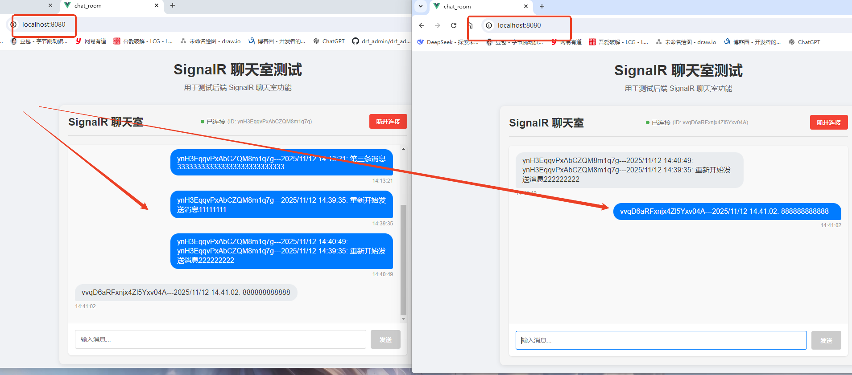The height and width of the screenshot is (375, 852).
Task: Open 吾爱破解 bookmark in left window
Action: (x=143, y=41)
